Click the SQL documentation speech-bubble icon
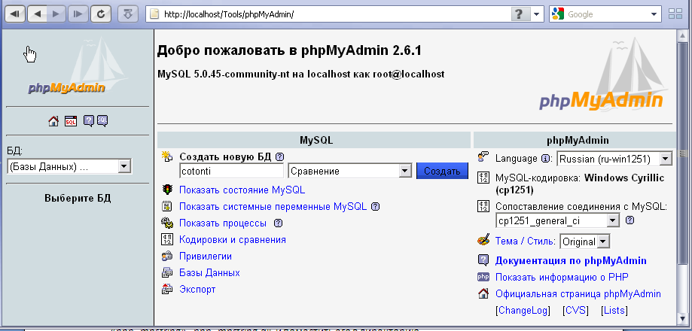The image size is (692, 331). pyautogui.click(x=102, y=120)
